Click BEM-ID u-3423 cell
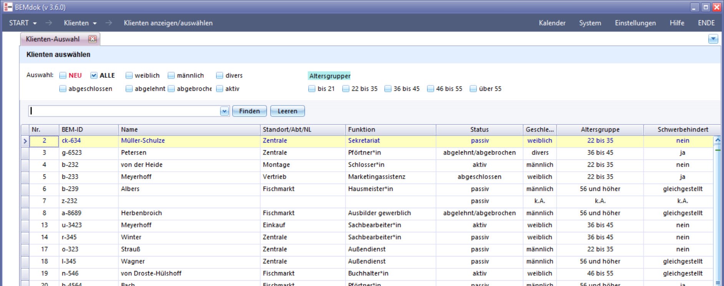Viewport: 724px width, 286px height. 88,225
